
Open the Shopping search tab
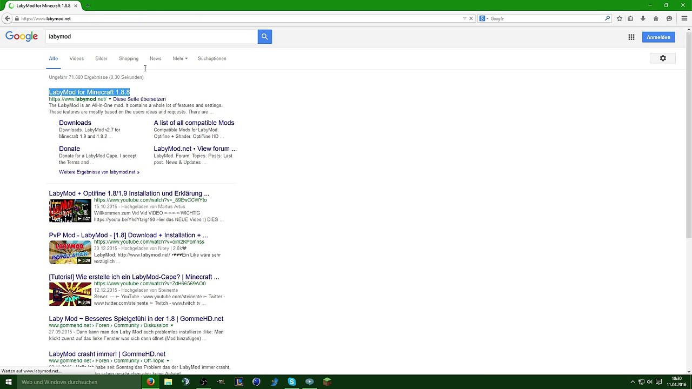(129, 58)
